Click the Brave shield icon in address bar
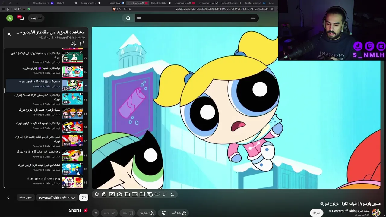The image size is (386, 217). tap(114, 9)
